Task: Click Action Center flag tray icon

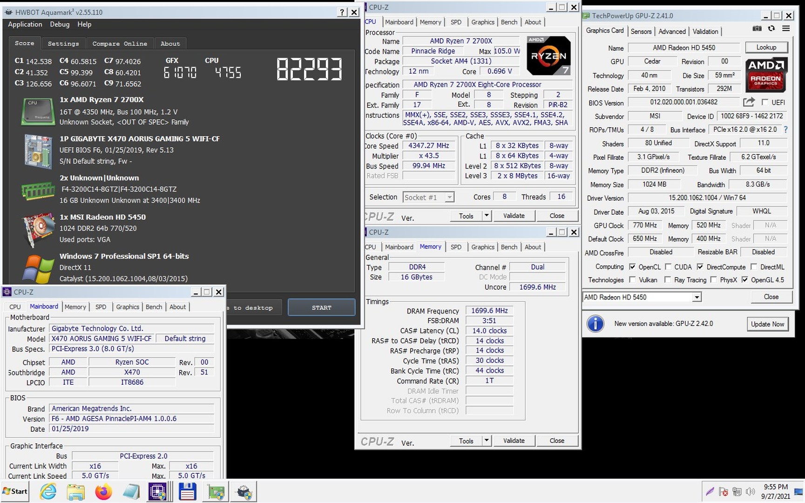Action: click(723, 491)
